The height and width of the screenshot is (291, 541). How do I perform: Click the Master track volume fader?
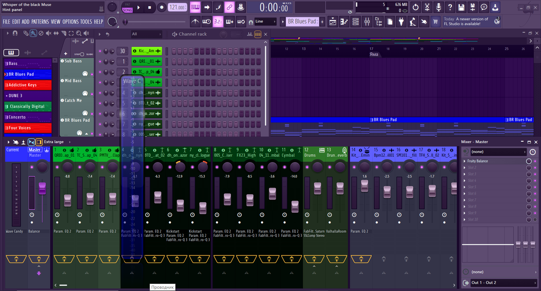point(43,188)
